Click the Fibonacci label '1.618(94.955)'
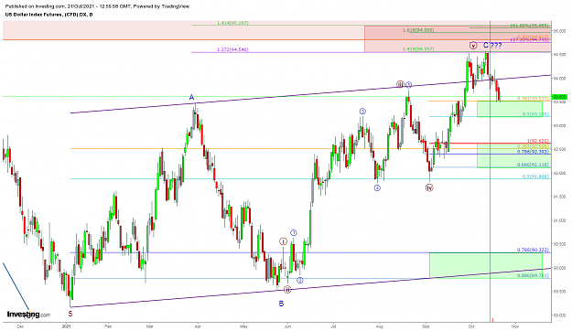This screenshot has height=331, width=572. coord(418,30)
